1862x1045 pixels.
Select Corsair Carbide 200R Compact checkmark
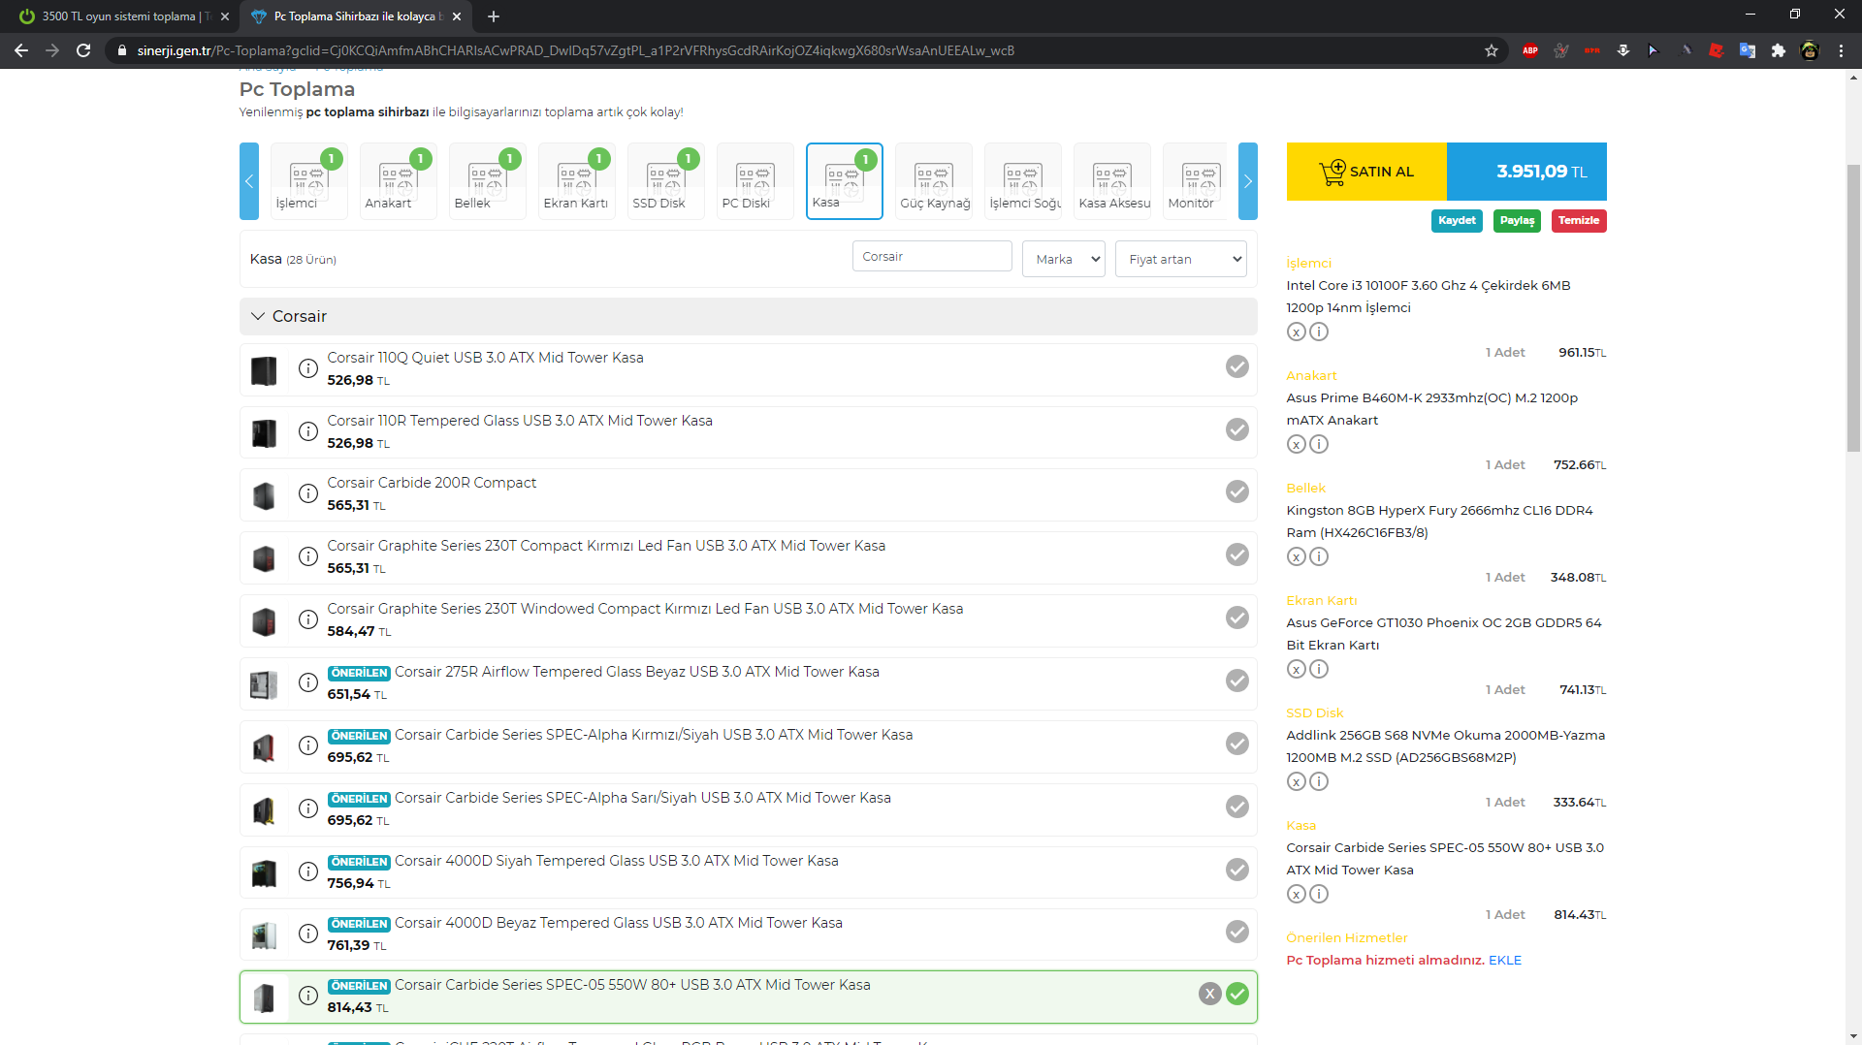[x=1237, y=491]
